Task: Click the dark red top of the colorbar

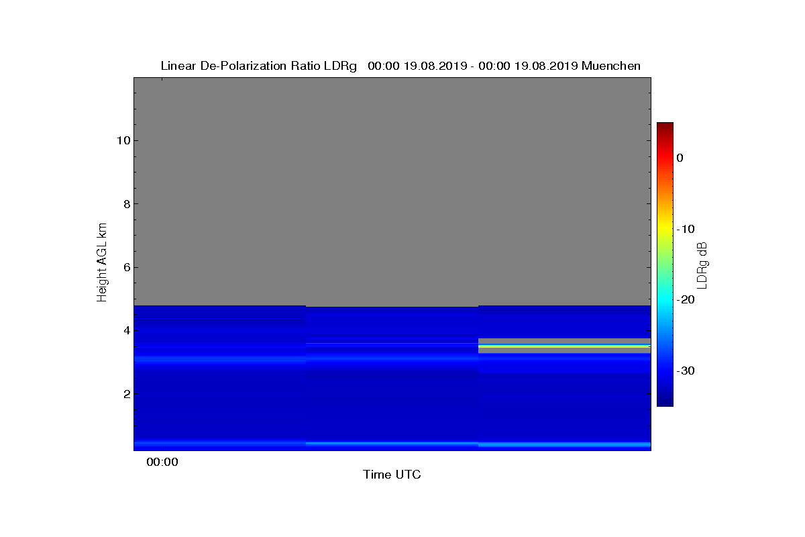Action: [665, 127]
